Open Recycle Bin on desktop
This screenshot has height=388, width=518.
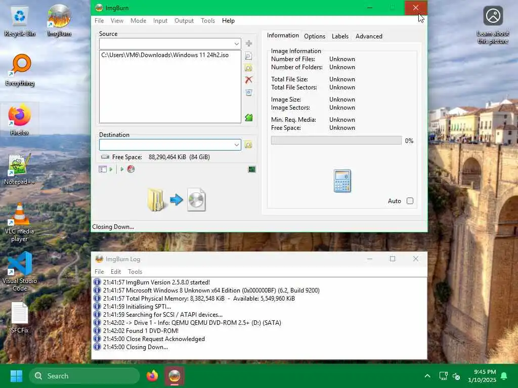coord(20,20)
